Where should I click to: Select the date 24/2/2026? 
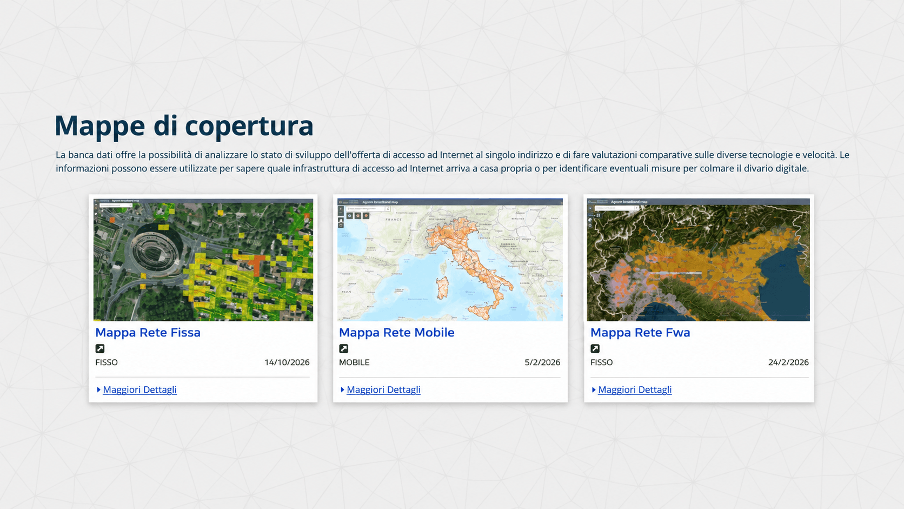[788, 362]
